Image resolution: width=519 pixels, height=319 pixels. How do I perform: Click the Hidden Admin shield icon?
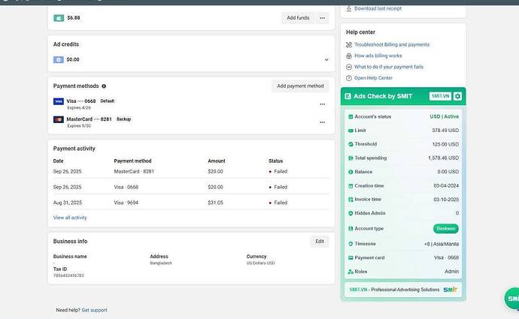pyautogui.click(x=351, y=213)
